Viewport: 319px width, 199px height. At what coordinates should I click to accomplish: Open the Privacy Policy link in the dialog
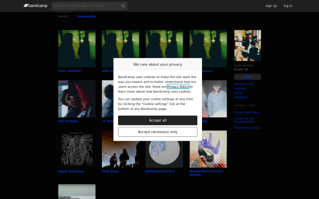tap(178, 86)
